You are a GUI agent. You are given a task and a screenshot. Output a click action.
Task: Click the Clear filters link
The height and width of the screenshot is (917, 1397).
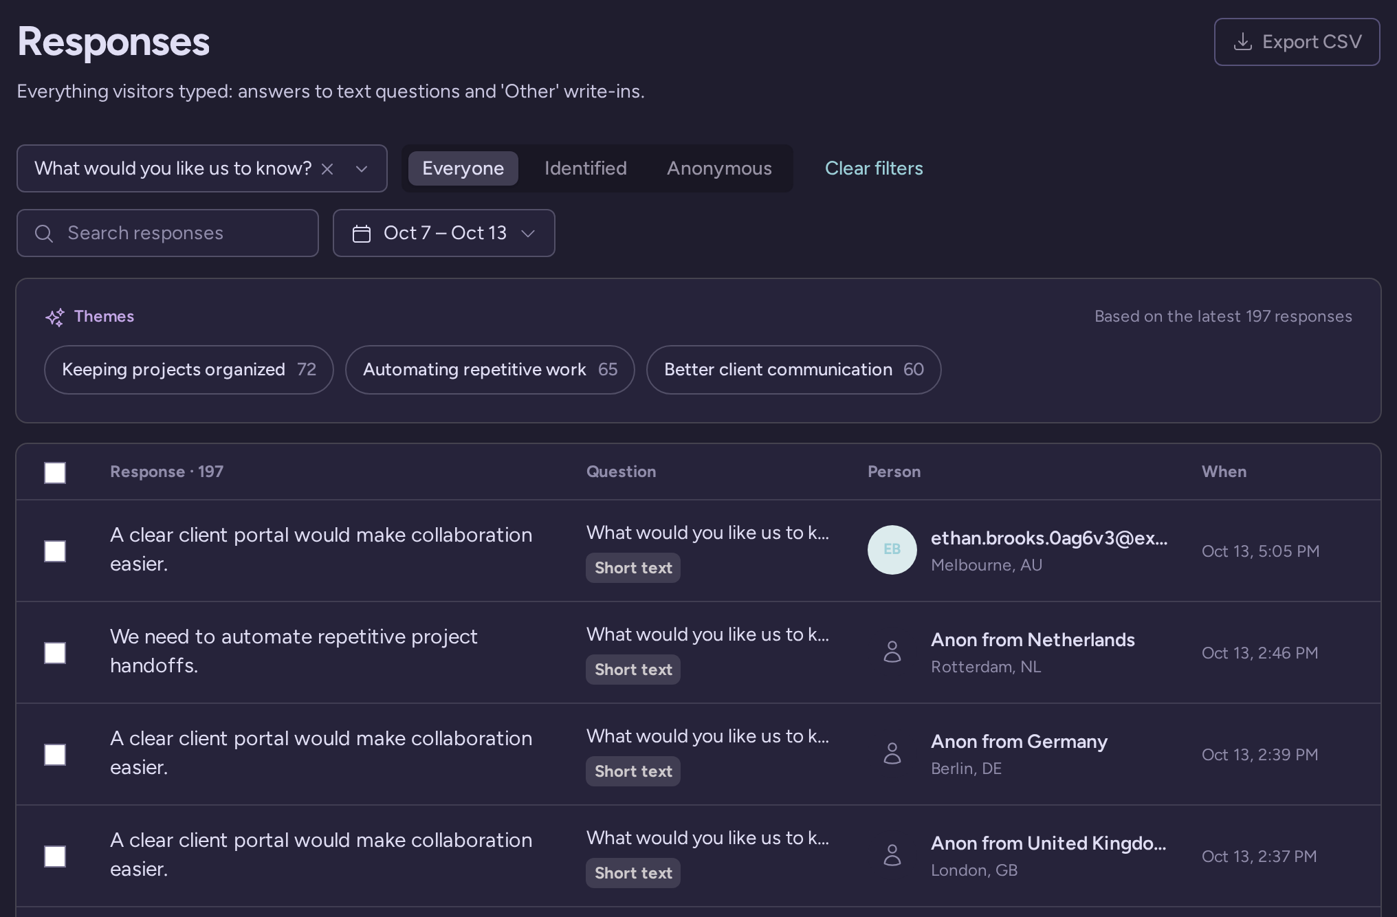click(x=874, y=168)
